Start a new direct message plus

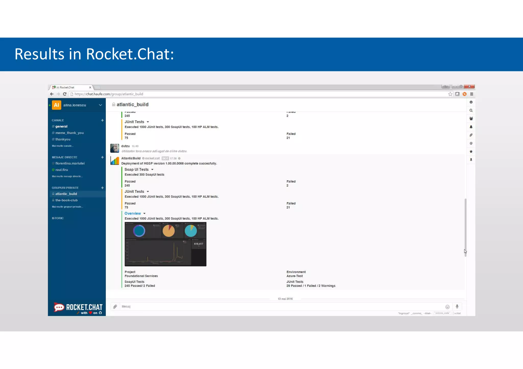click(102, 157)
